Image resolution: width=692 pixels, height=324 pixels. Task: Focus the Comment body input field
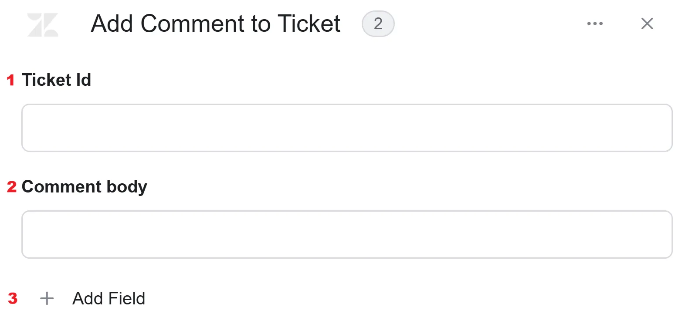pyautogui.click(x=347, y=234)
